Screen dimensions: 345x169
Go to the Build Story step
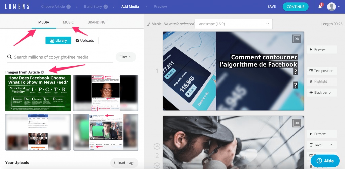pyautogui.click(x=94, y=7)
